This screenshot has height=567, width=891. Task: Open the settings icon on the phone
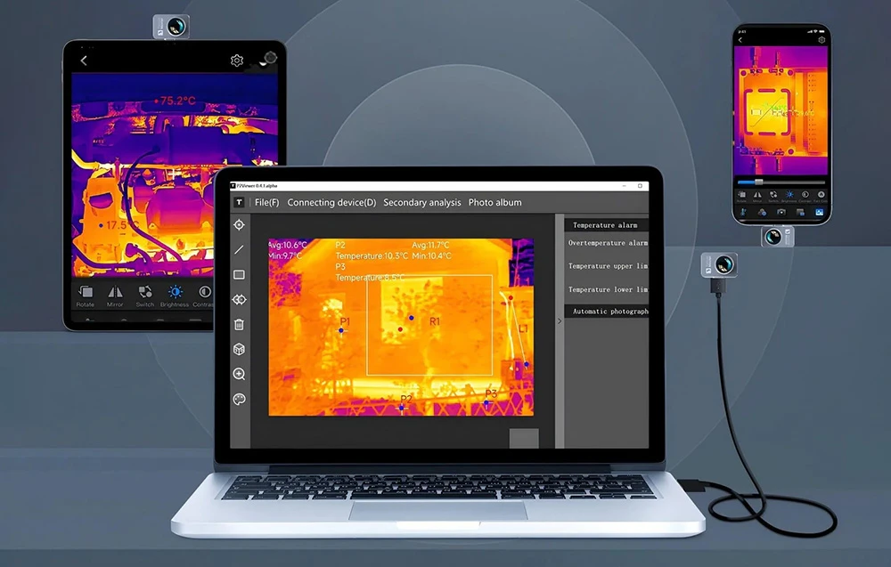[822, 40]
